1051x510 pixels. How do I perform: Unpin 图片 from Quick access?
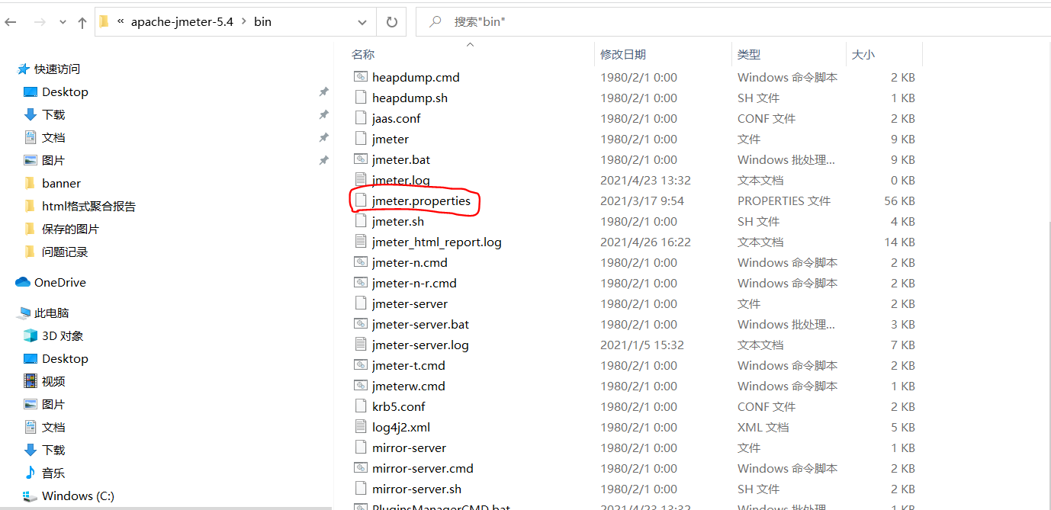(323, 160)
